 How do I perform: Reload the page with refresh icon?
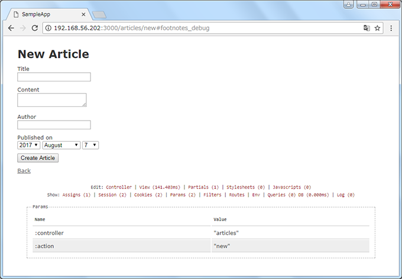[35, 28]
